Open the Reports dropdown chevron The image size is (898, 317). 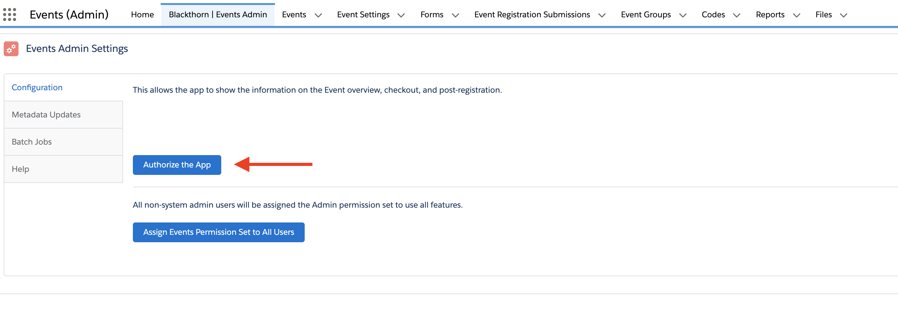[x=796, y=15]
